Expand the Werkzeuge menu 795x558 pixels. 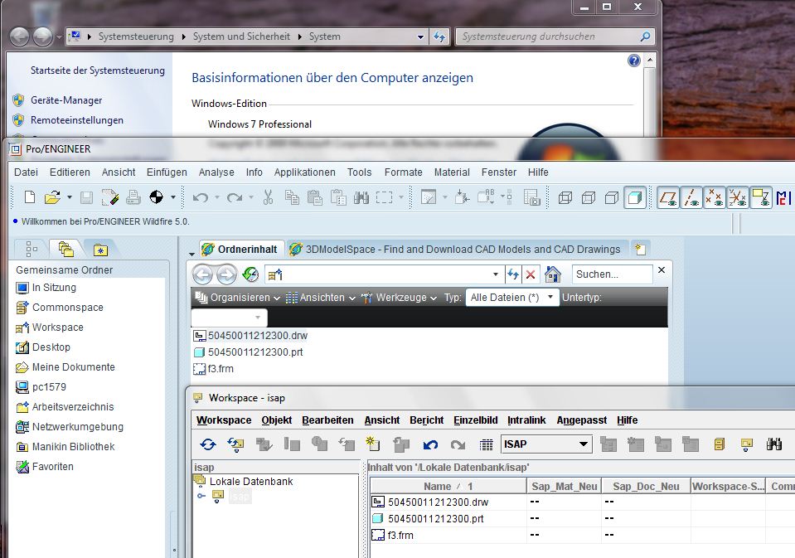[399, 298]
